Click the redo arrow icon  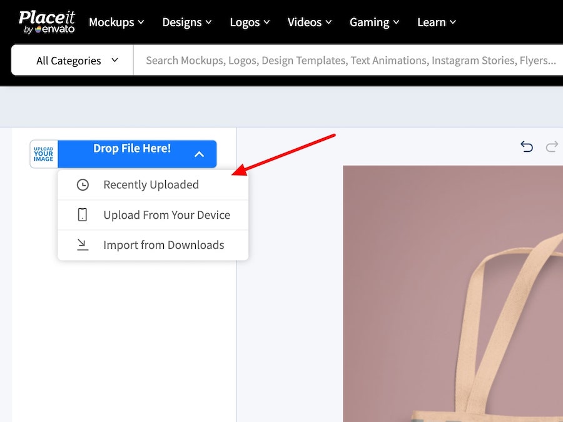[x=552, y=146]
